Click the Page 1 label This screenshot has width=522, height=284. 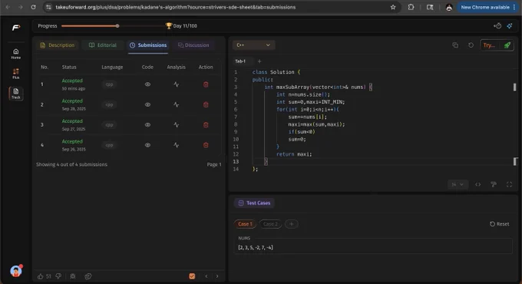[x=213, y=164]
